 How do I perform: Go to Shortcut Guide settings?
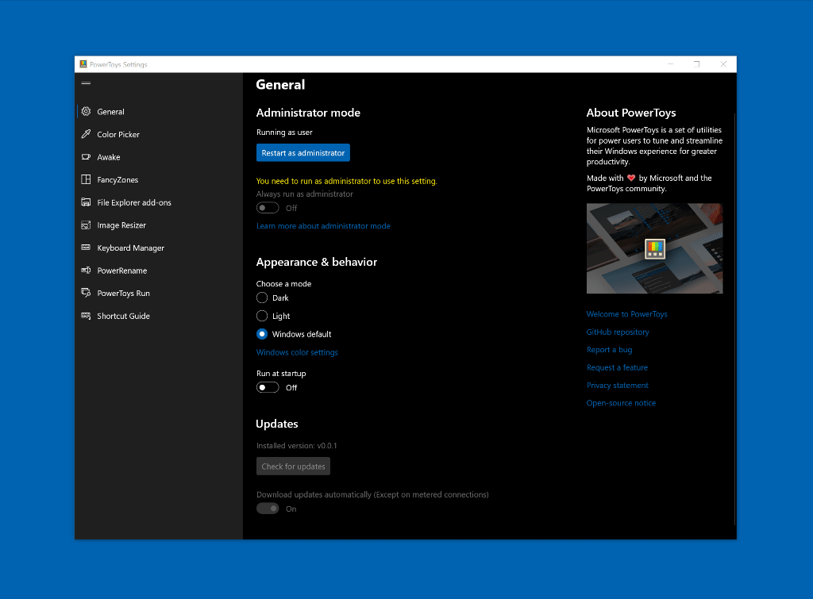159,316
